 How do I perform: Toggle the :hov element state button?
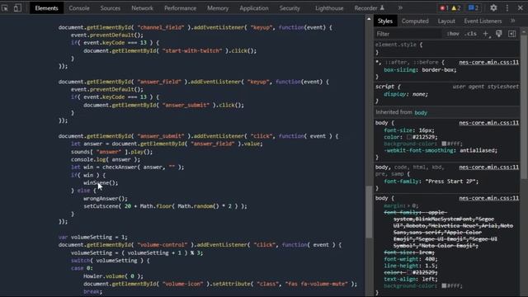453,34
